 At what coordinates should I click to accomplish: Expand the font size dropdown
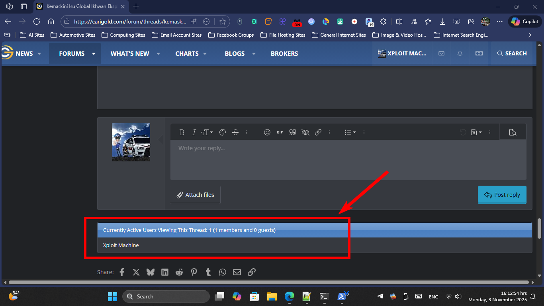(207, 132)
